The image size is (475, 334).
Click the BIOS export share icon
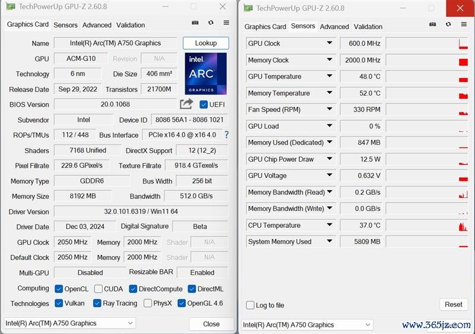[x=186, y=104]
